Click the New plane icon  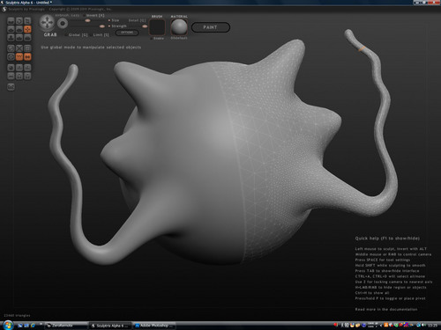(x=11, y=77)
